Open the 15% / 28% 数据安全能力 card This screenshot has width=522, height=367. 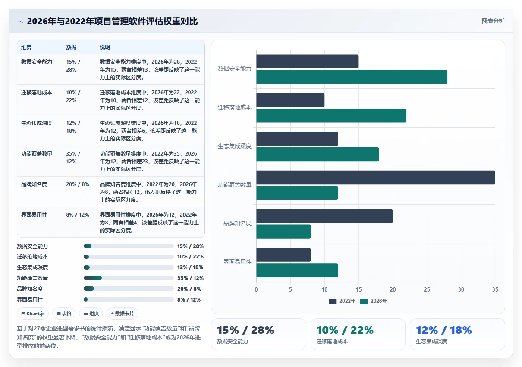[258, 334]
